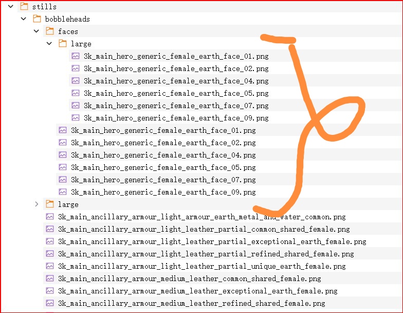Click the faces folder icon
This screenshot has width=403, height=313.
click(49, 31)
